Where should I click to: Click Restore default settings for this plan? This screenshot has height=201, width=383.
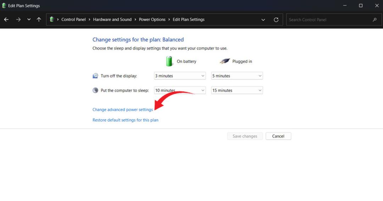click(x=125, y=120)
